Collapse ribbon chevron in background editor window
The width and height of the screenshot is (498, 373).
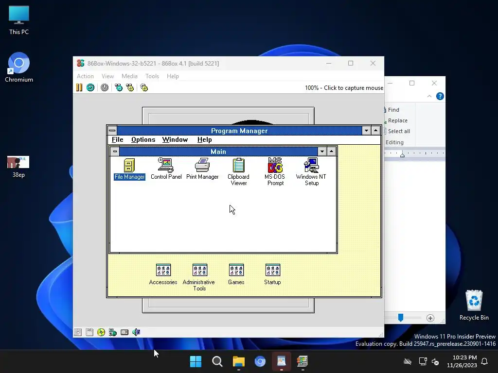pos(429,96)
